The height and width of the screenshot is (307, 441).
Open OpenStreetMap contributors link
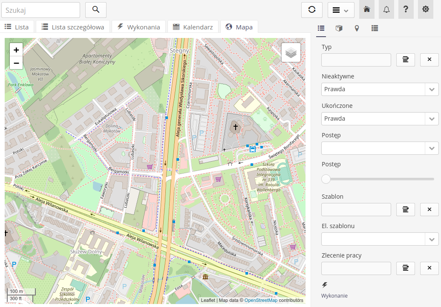pos(261,300)
